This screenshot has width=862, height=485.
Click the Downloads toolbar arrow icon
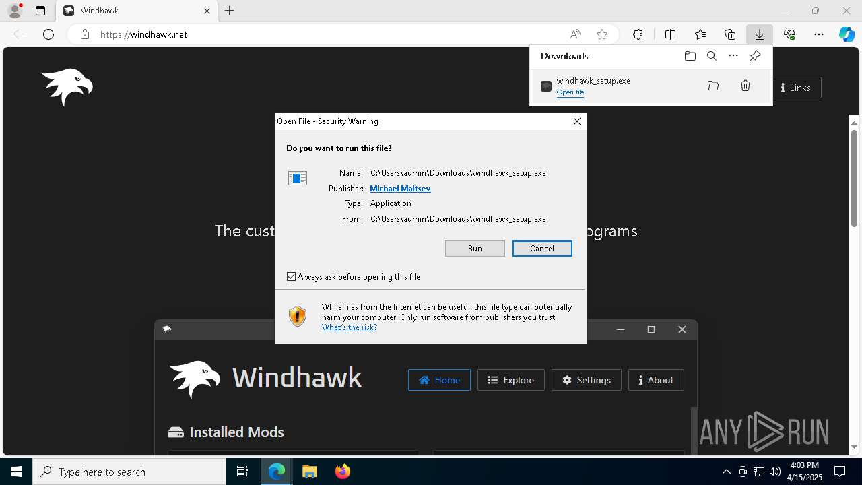759,34
